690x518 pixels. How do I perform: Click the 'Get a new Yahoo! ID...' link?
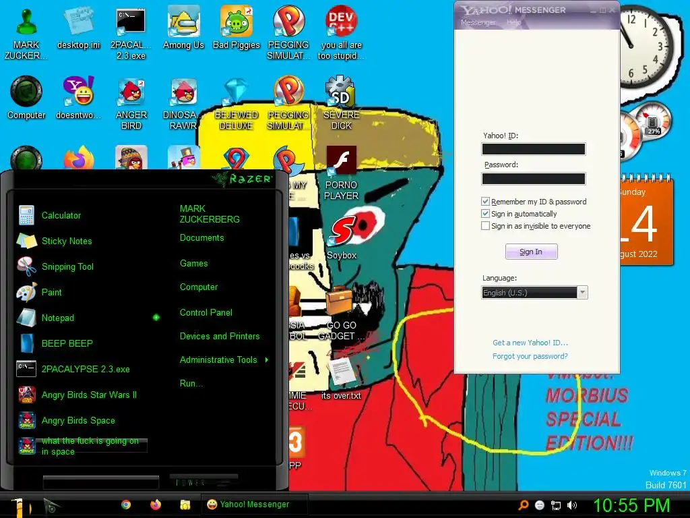(530, 343)
